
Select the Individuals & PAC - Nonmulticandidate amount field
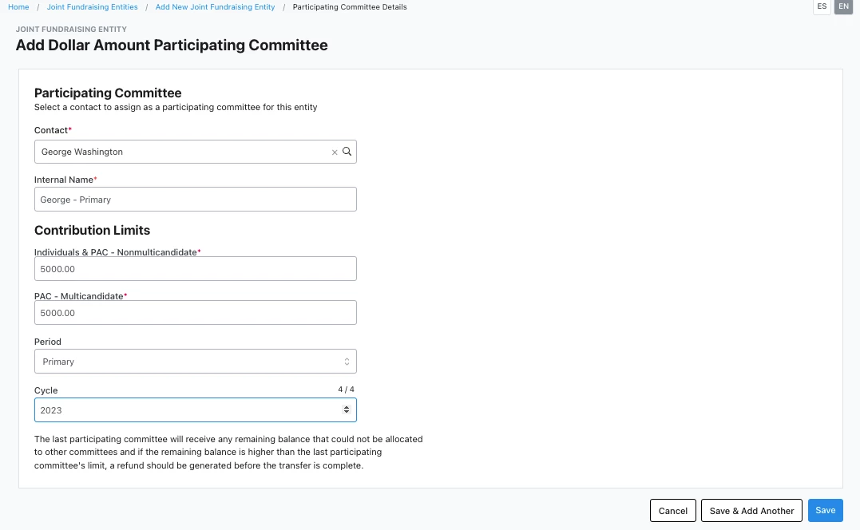(x=195, y=268)
